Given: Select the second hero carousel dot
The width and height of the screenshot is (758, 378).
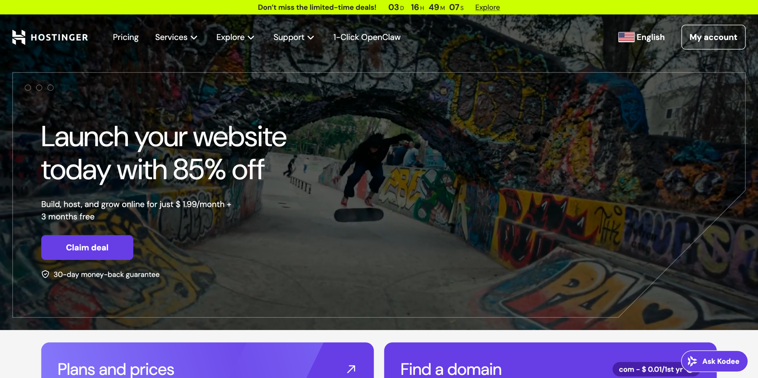Looking at the screenshot, I should 39,88.
